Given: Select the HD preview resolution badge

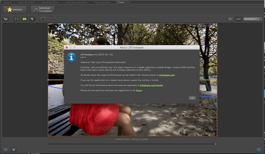Looking at the screenshot, I should tap(194, 26).
